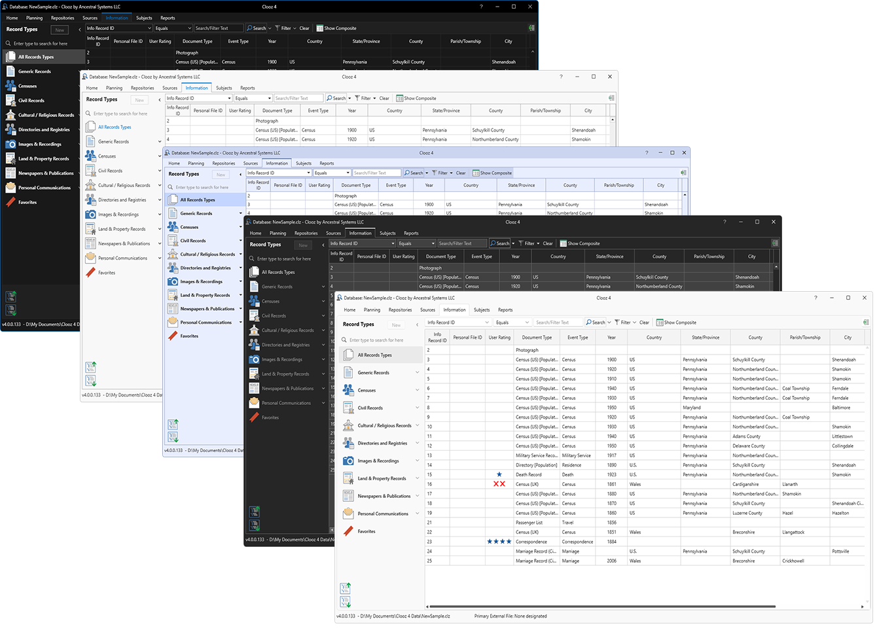Click lower tree arrow icon at bottom of blue window
This screenshot has height=628, width=879.
tap(173, 437)
